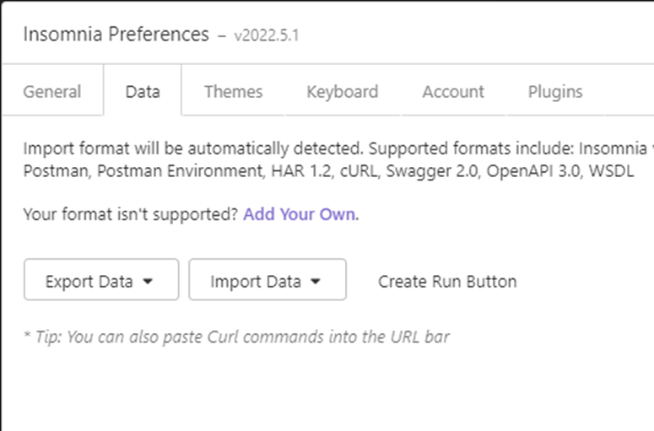The height and width of the screenshot is (431, 654).
Task: Go to the Keyboard shortcuts tab
Action: point(342,92)
